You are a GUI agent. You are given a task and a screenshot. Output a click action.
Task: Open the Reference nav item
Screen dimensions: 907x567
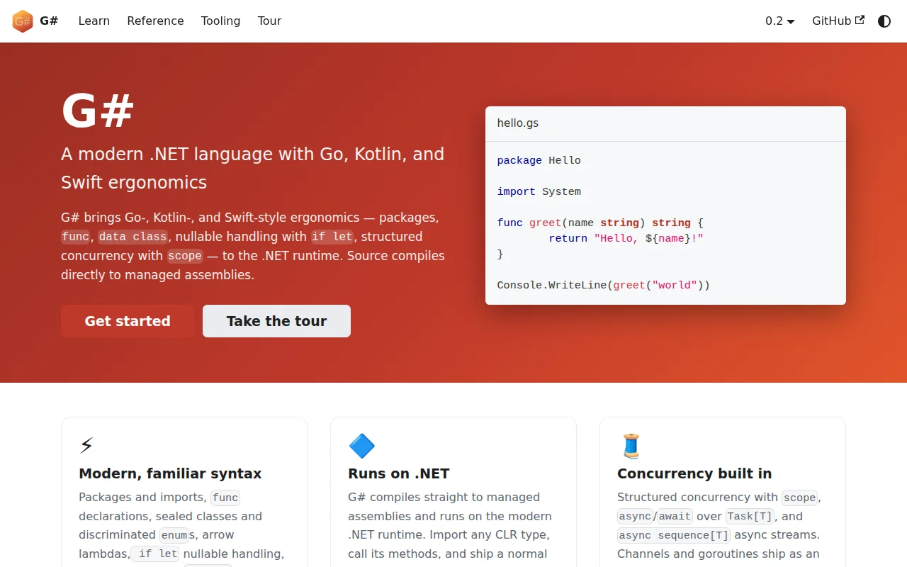click(x=155, y=21)
